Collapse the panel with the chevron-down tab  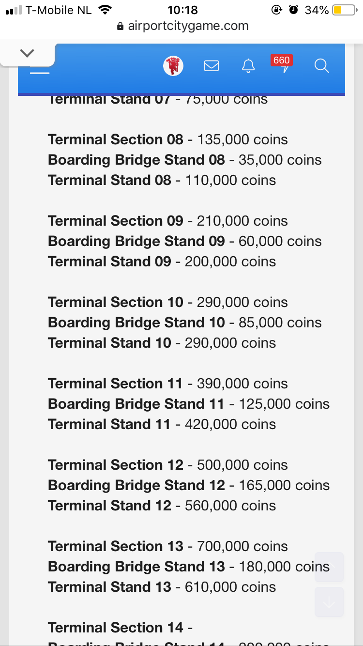pos(28,53)
